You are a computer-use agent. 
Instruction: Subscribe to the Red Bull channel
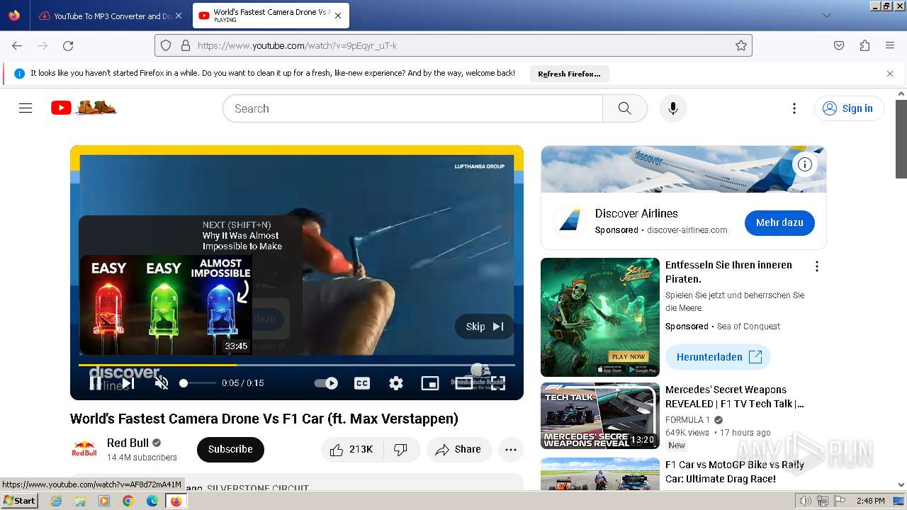click(x=230, y=449)
